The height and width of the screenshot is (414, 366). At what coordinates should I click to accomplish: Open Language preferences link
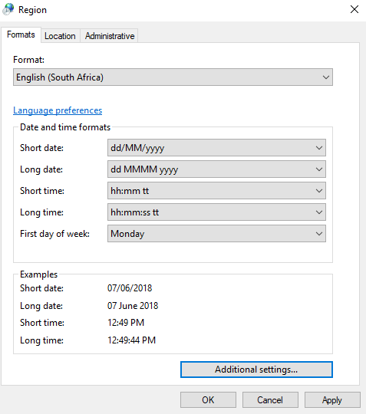[58, 110]
